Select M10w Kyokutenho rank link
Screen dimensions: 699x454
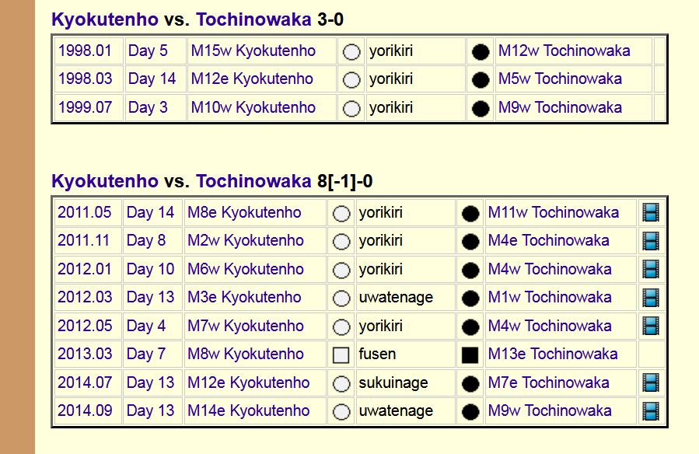click(253, 107)
